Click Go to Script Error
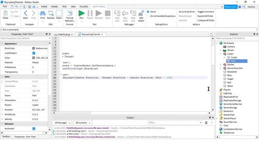 coord(187,12)
